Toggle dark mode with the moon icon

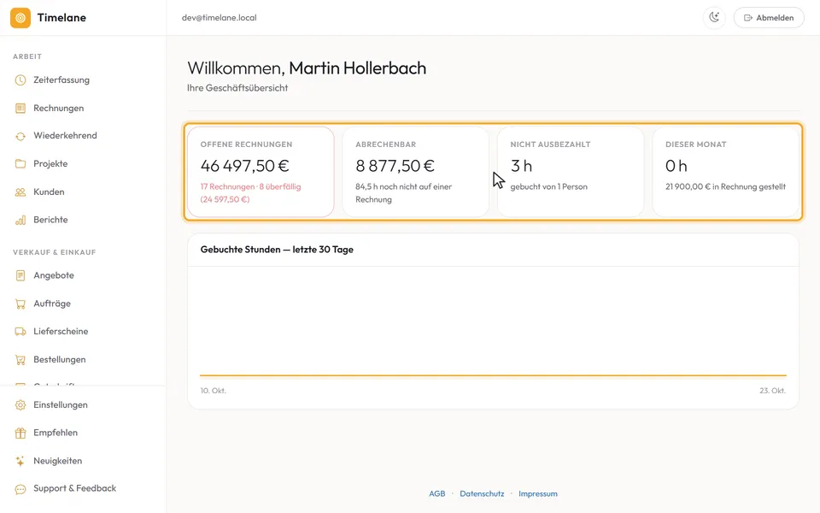point(714,18)
